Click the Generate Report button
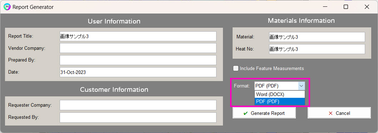The width and height of the screenshot is (378, 133). click(x=264, y=113)
